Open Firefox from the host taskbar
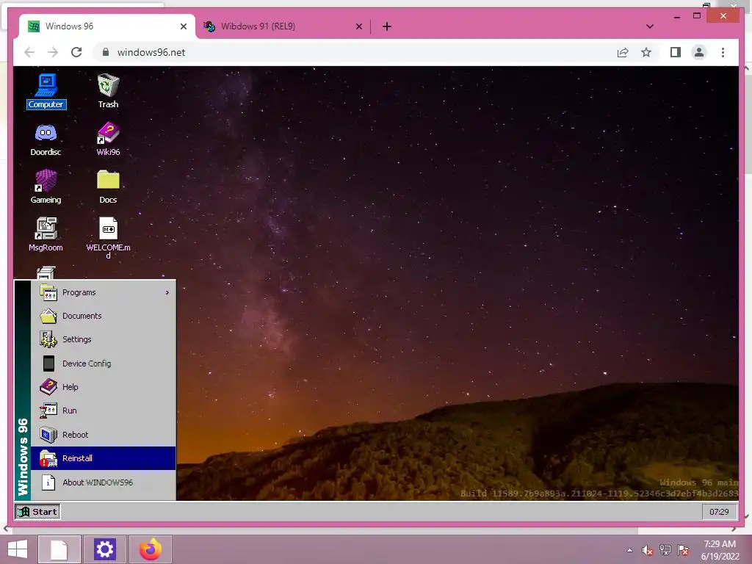 click(150, 549)
